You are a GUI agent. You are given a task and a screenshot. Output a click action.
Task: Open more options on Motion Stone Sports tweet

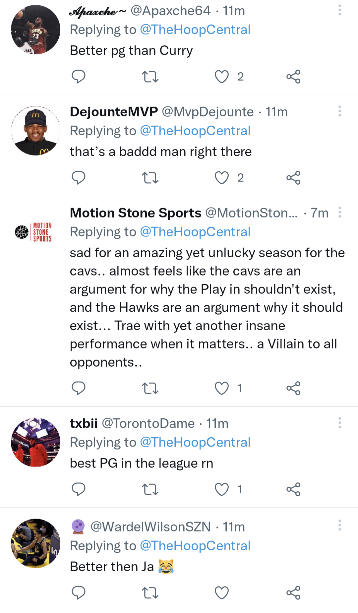(x=339, y=213)
